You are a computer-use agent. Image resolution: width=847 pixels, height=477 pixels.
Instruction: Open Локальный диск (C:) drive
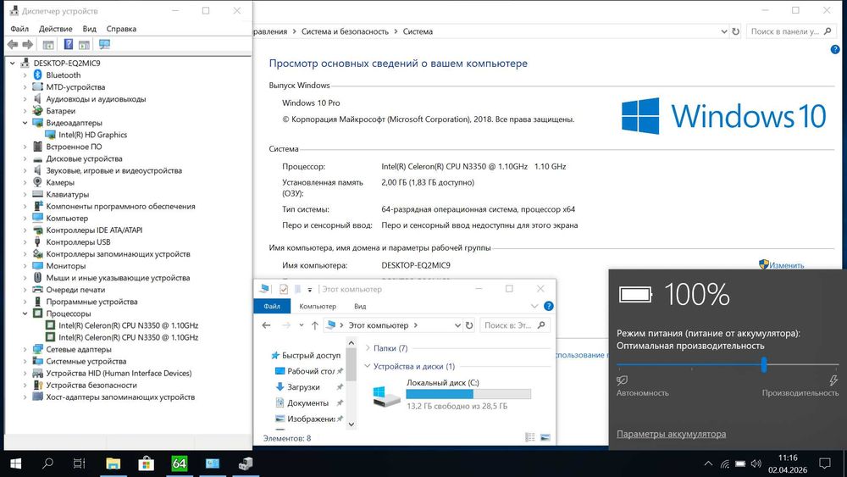pos(452,394)
